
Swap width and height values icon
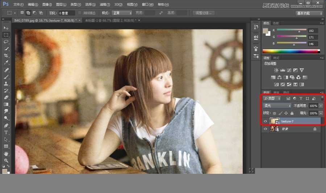(161, 13)
